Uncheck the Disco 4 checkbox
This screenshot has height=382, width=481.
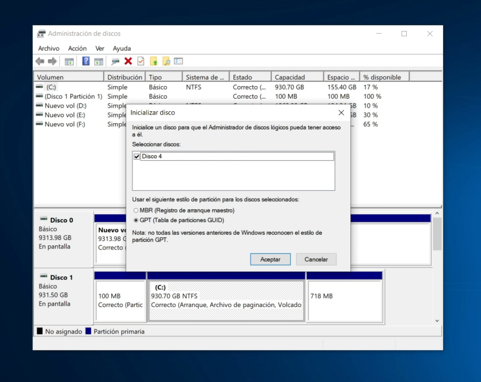(137, 156)
